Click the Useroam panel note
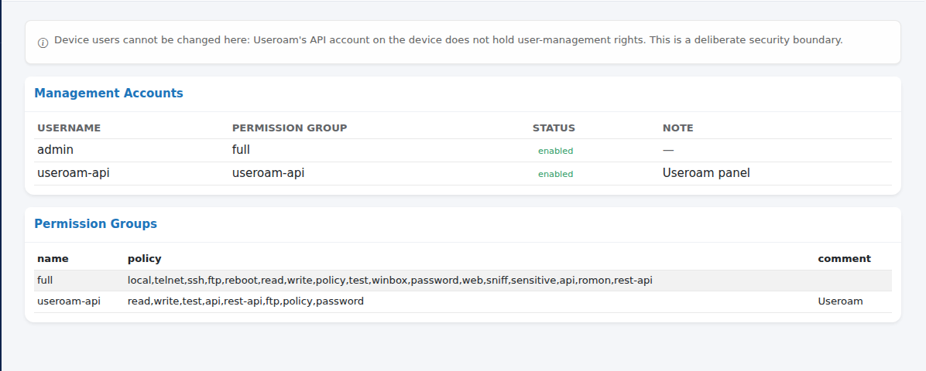926x371 pixels. click(x=706, y=173)
